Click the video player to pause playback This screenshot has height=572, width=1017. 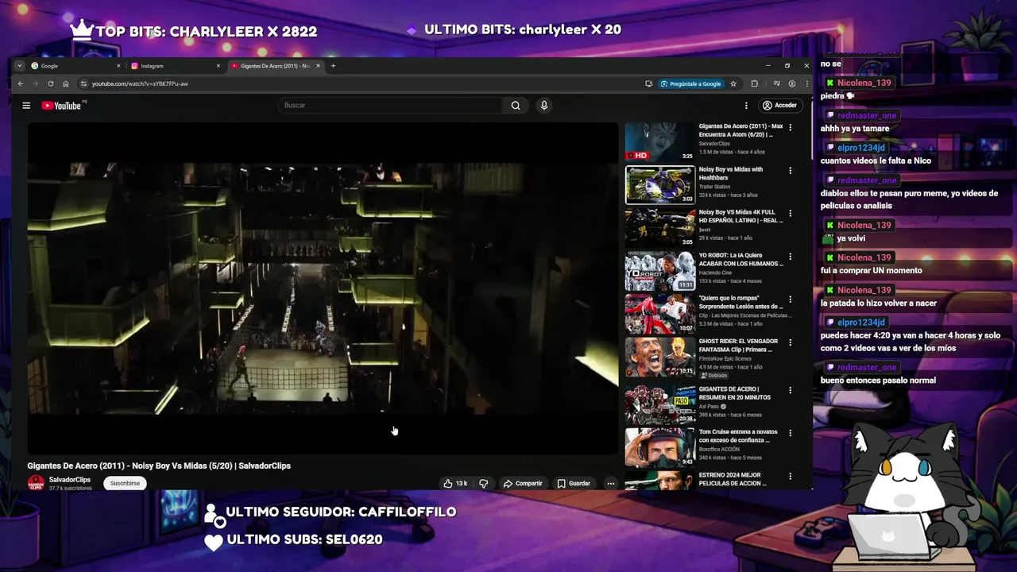pos(323,288)
